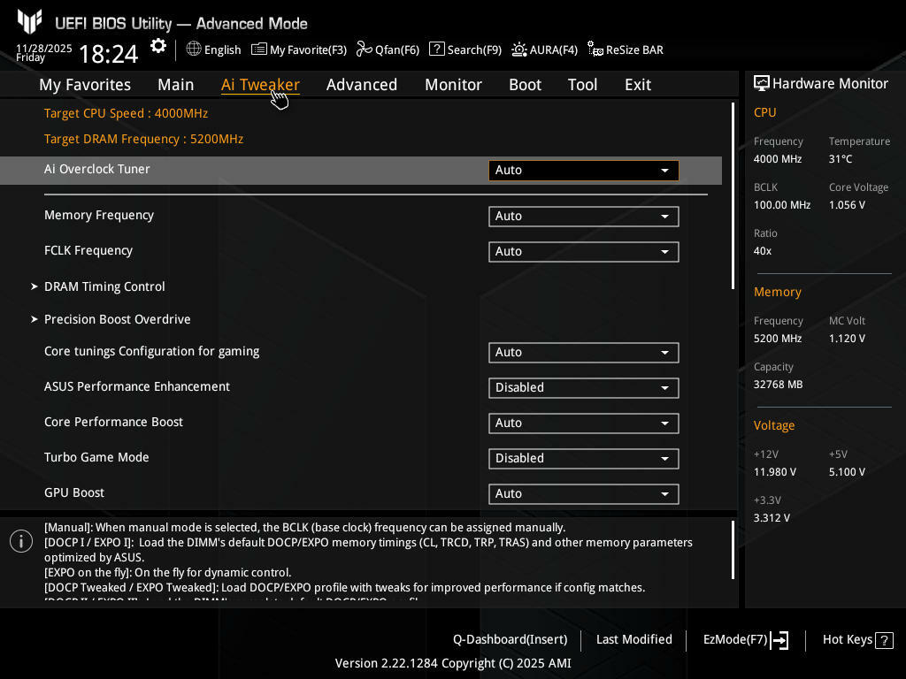
Task: Open the AURA(F4) lighting settings
Action: pyautogui.click(x=544, y=50)
